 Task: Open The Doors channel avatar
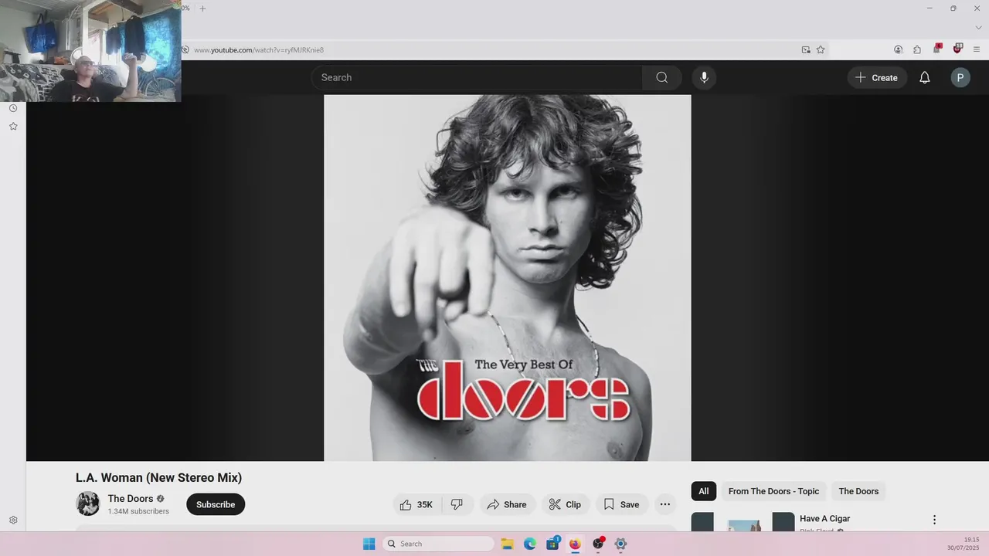pyautogui.click(x=88, y=504)
